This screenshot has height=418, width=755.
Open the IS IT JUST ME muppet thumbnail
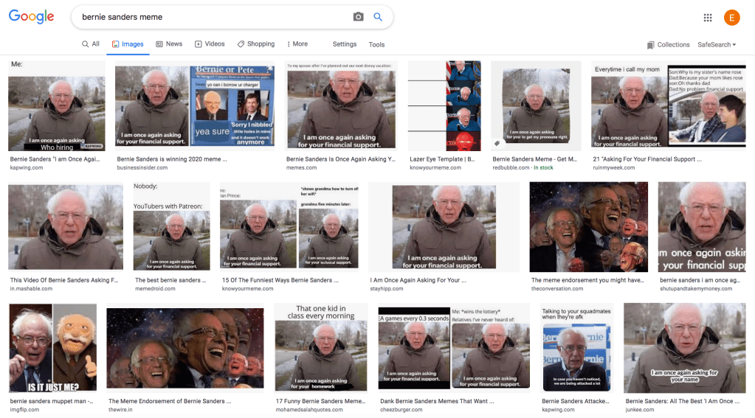pyautogui.click(x=52, y=347)
